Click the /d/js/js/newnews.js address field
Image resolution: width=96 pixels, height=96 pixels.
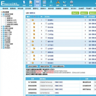tap(47, 86)
